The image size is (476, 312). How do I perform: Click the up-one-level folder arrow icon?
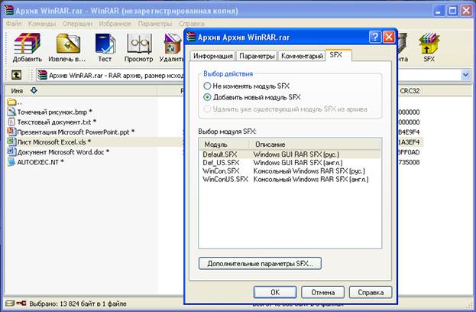(x=16, y=75)
